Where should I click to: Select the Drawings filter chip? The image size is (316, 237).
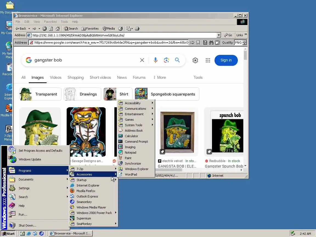tap(82, 94)
